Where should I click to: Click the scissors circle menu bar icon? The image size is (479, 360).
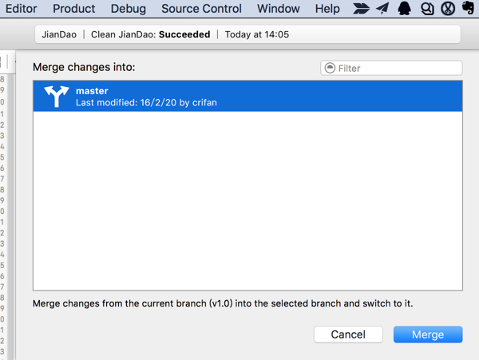(x=447, y=9)
